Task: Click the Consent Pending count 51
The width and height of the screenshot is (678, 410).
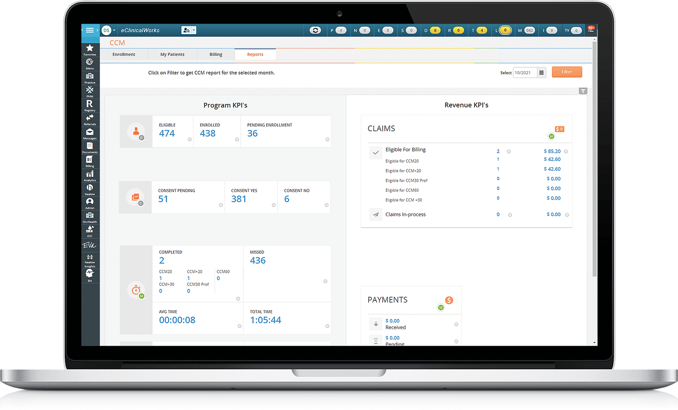Action: point(163,199)
